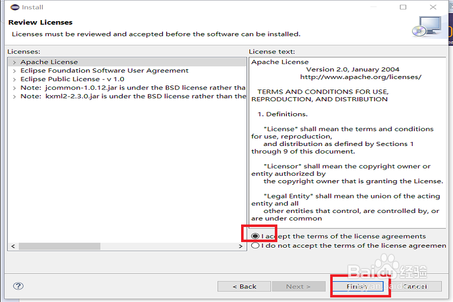Image resolution: width=453 pixels, height=302 pixels.
Task: Click the '1. Definitions.' line in license text
Action: pyautogui.click(x=282, y=114)
